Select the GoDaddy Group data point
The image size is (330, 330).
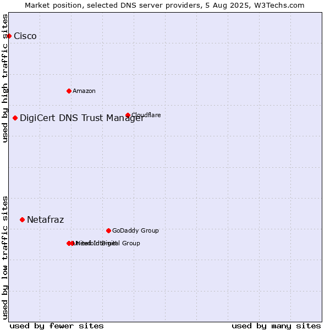tap(108, 231)
